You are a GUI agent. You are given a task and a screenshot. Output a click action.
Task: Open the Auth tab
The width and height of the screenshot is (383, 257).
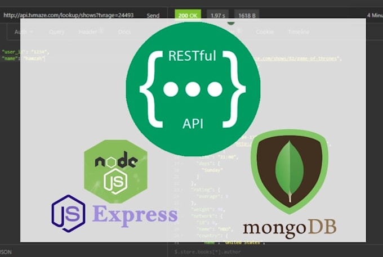[x=20, y=31]
